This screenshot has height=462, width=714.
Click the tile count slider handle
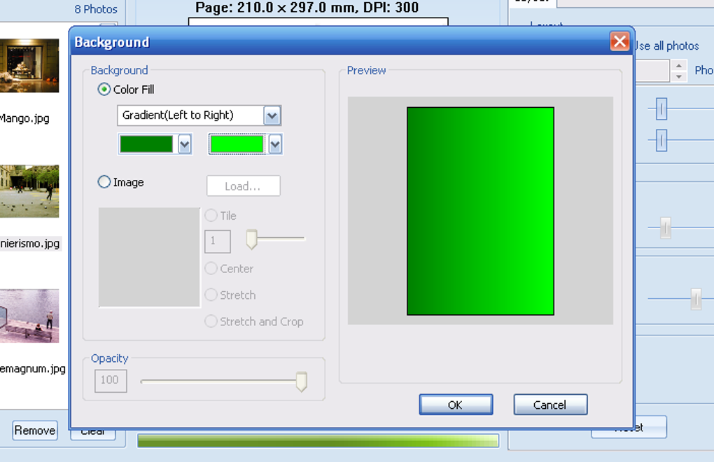(x=251, y=239)
